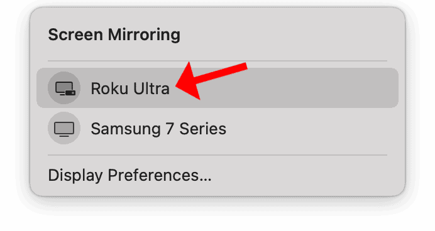Click where the red arrow points on Roku Ultra row
435x231 pixels.
130,89
